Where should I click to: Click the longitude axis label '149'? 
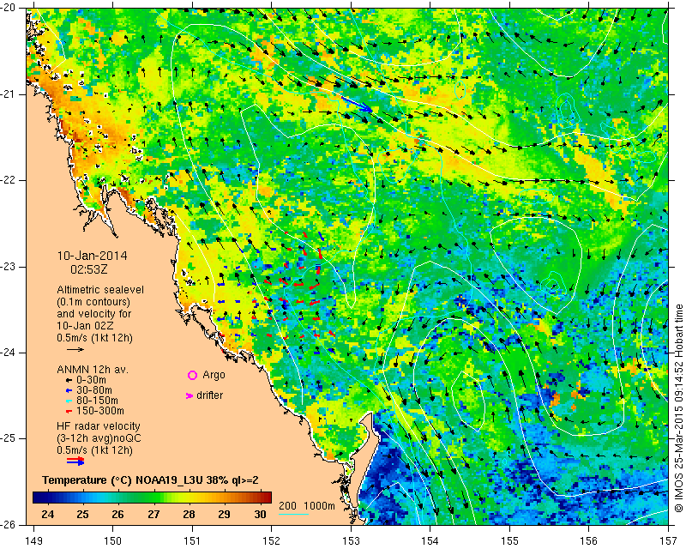coord(33,541)
